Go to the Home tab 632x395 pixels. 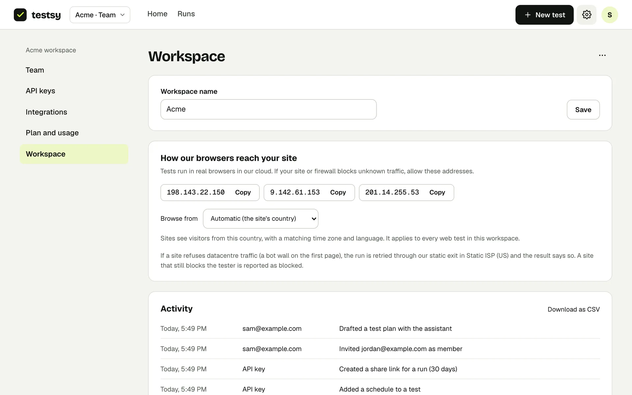[157, 14]
